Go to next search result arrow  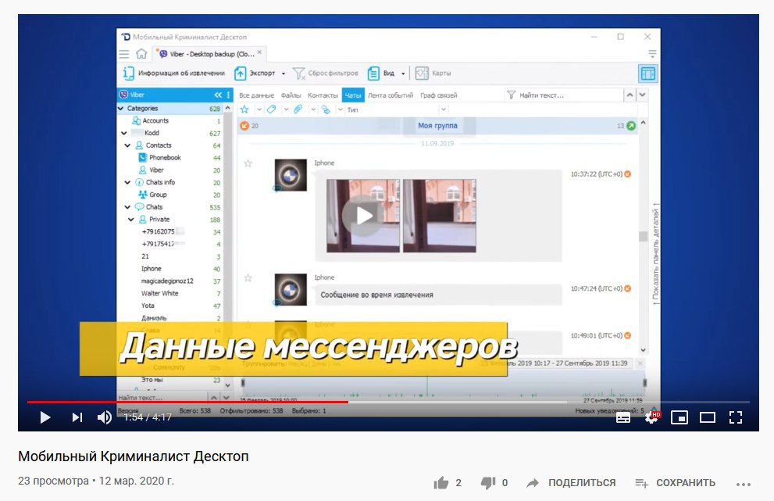pos(642,95)
